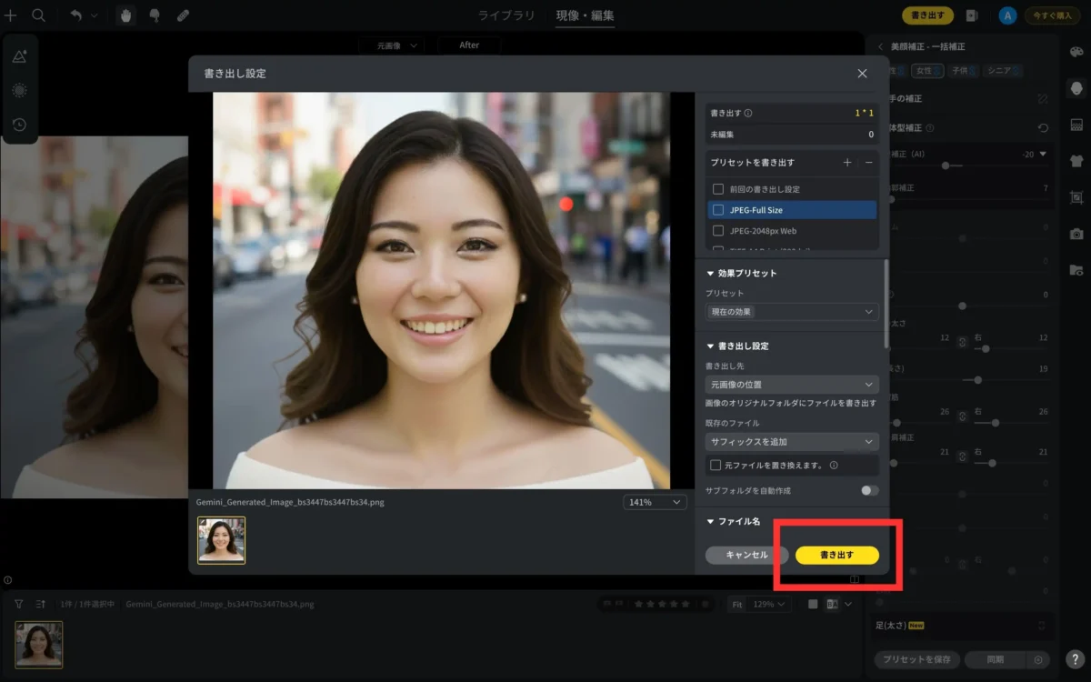Image resolution: width=1091 pixels, height=682 pixels.
Task: Click the dialog's vertical scrollbar
Action: [x=887, y=302]
